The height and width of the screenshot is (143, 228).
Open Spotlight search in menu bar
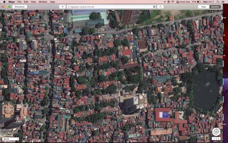[218, 2]
